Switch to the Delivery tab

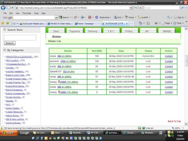tap(93, 31)
